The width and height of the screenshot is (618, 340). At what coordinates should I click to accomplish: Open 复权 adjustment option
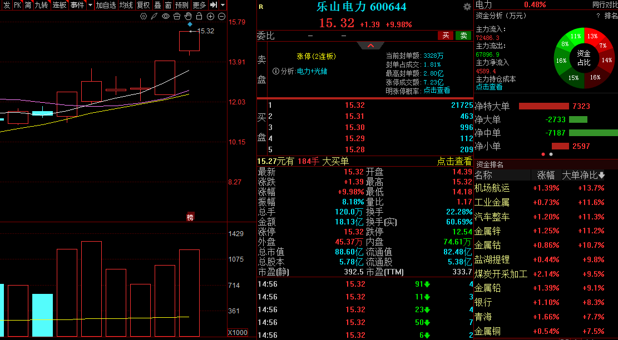(144, 5)
